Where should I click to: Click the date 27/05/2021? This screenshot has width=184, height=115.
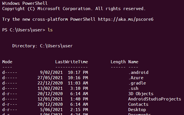(50, 78)
